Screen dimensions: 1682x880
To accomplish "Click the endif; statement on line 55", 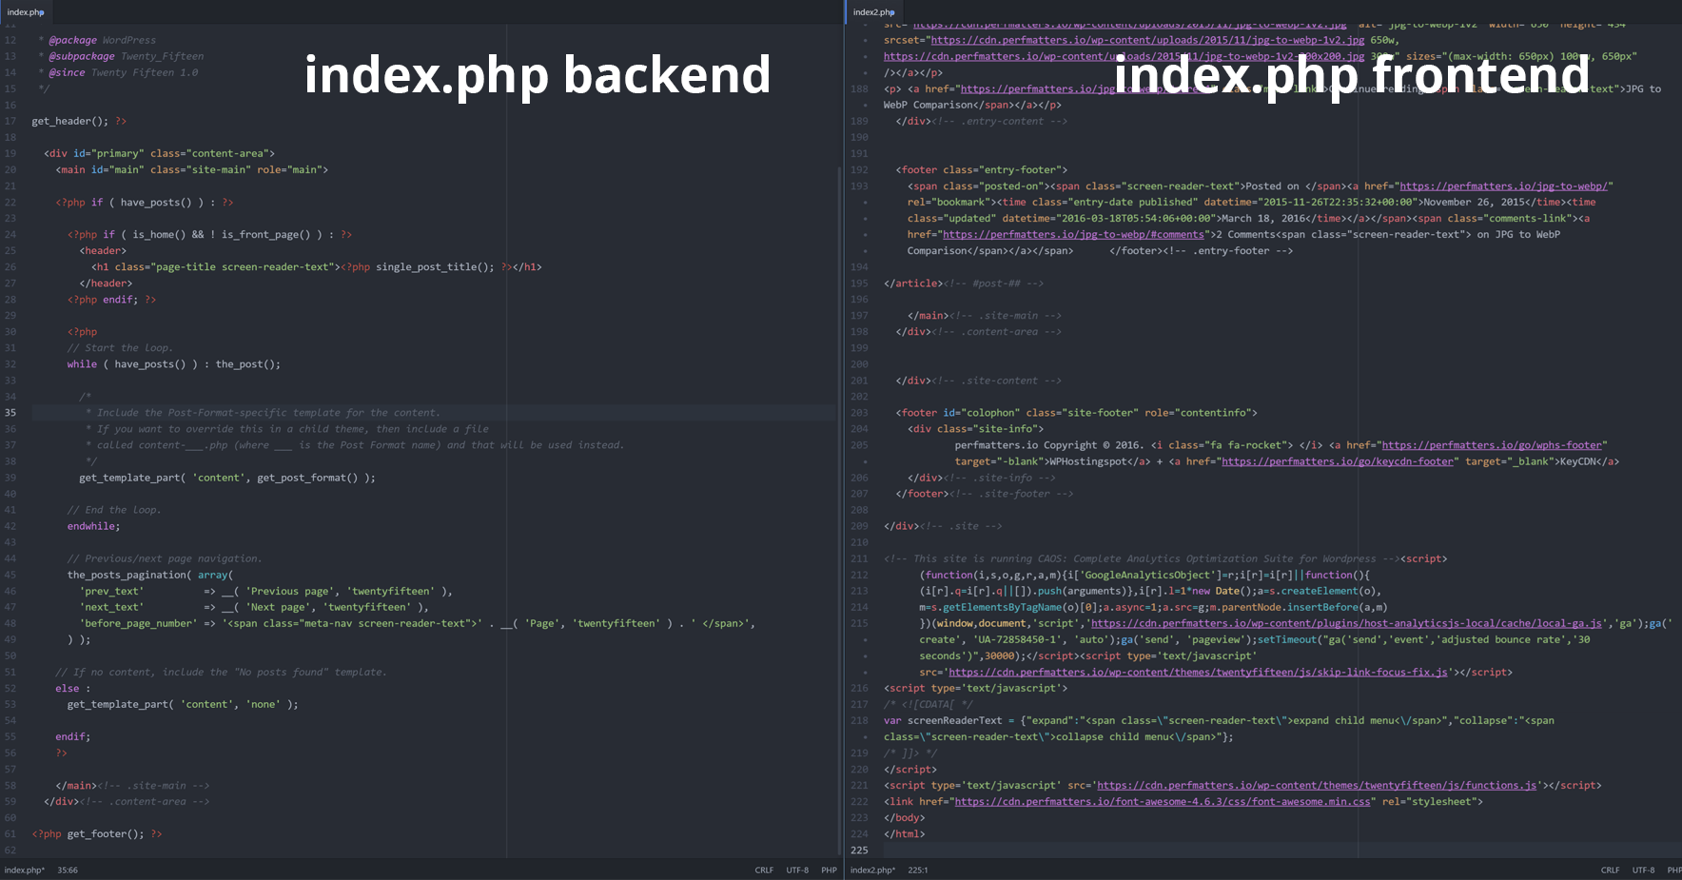I will [x=73, y=737].
